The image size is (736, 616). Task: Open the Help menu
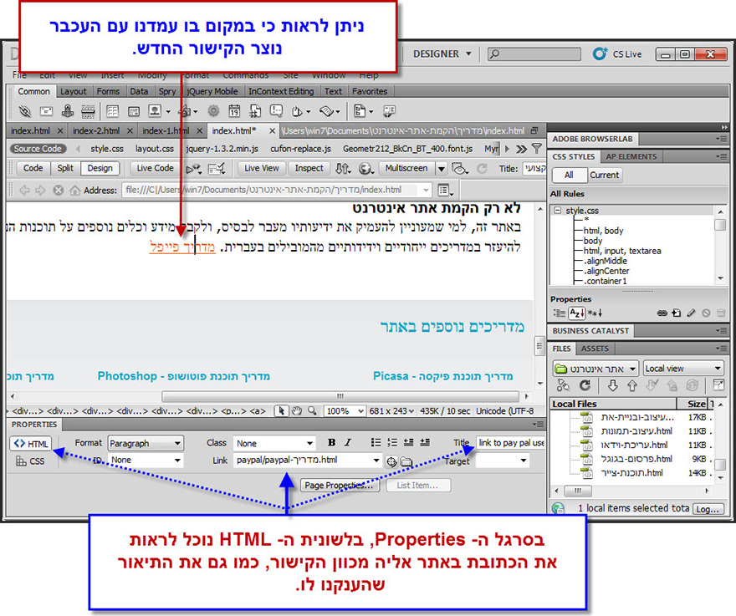[x=369, y=75]
